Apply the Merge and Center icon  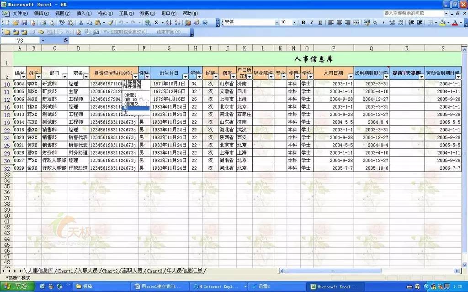[x=356, y=23]
